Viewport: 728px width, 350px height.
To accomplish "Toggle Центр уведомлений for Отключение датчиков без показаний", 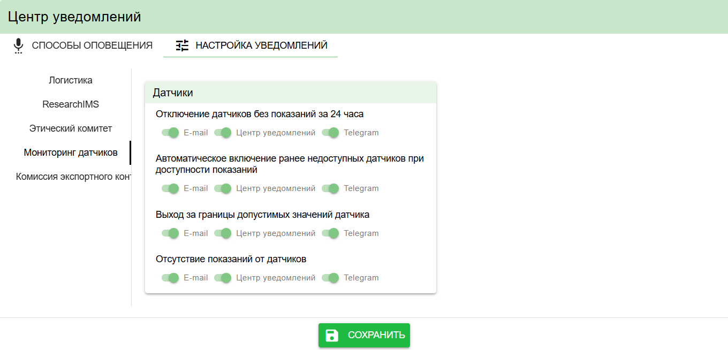I will click(223, 133).
